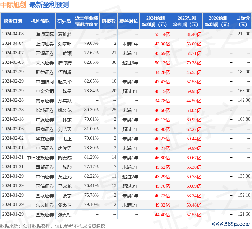This screenshot has height=229, width=252.
Task: Select the 近三年业绩预测准确度 column header
Action: tap(86, 21)
